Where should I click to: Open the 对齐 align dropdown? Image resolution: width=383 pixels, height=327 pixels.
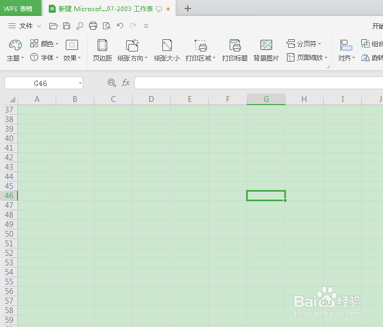(346, 50)
